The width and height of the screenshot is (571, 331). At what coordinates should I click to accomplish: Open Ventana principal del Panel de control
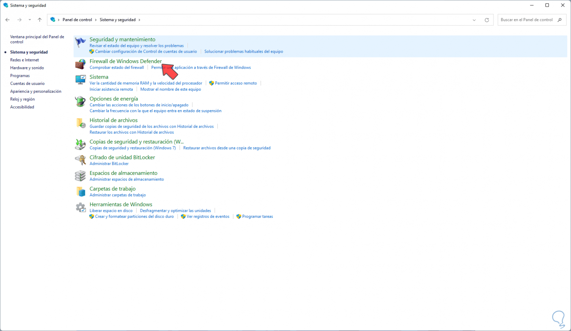37,39
